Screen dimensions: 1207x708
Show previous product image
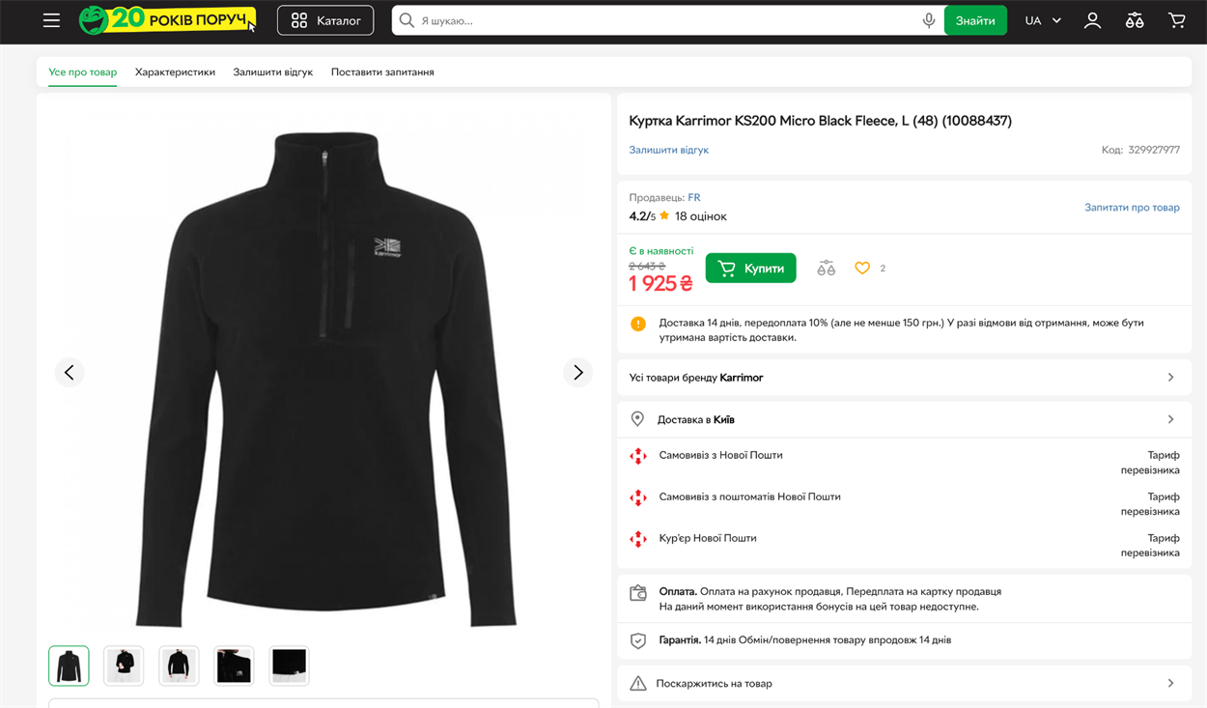70,372
